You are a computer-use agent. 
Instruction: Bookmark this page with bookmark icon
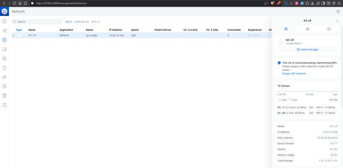point(25,3)
